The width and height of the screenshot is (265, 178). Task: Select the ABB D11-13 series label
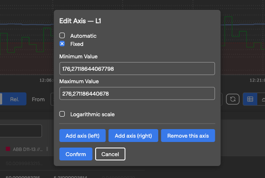[x=28, y=149]
